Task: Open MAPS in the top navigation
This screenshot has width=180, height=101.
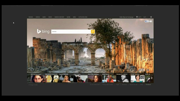Action: click(44, 17)
